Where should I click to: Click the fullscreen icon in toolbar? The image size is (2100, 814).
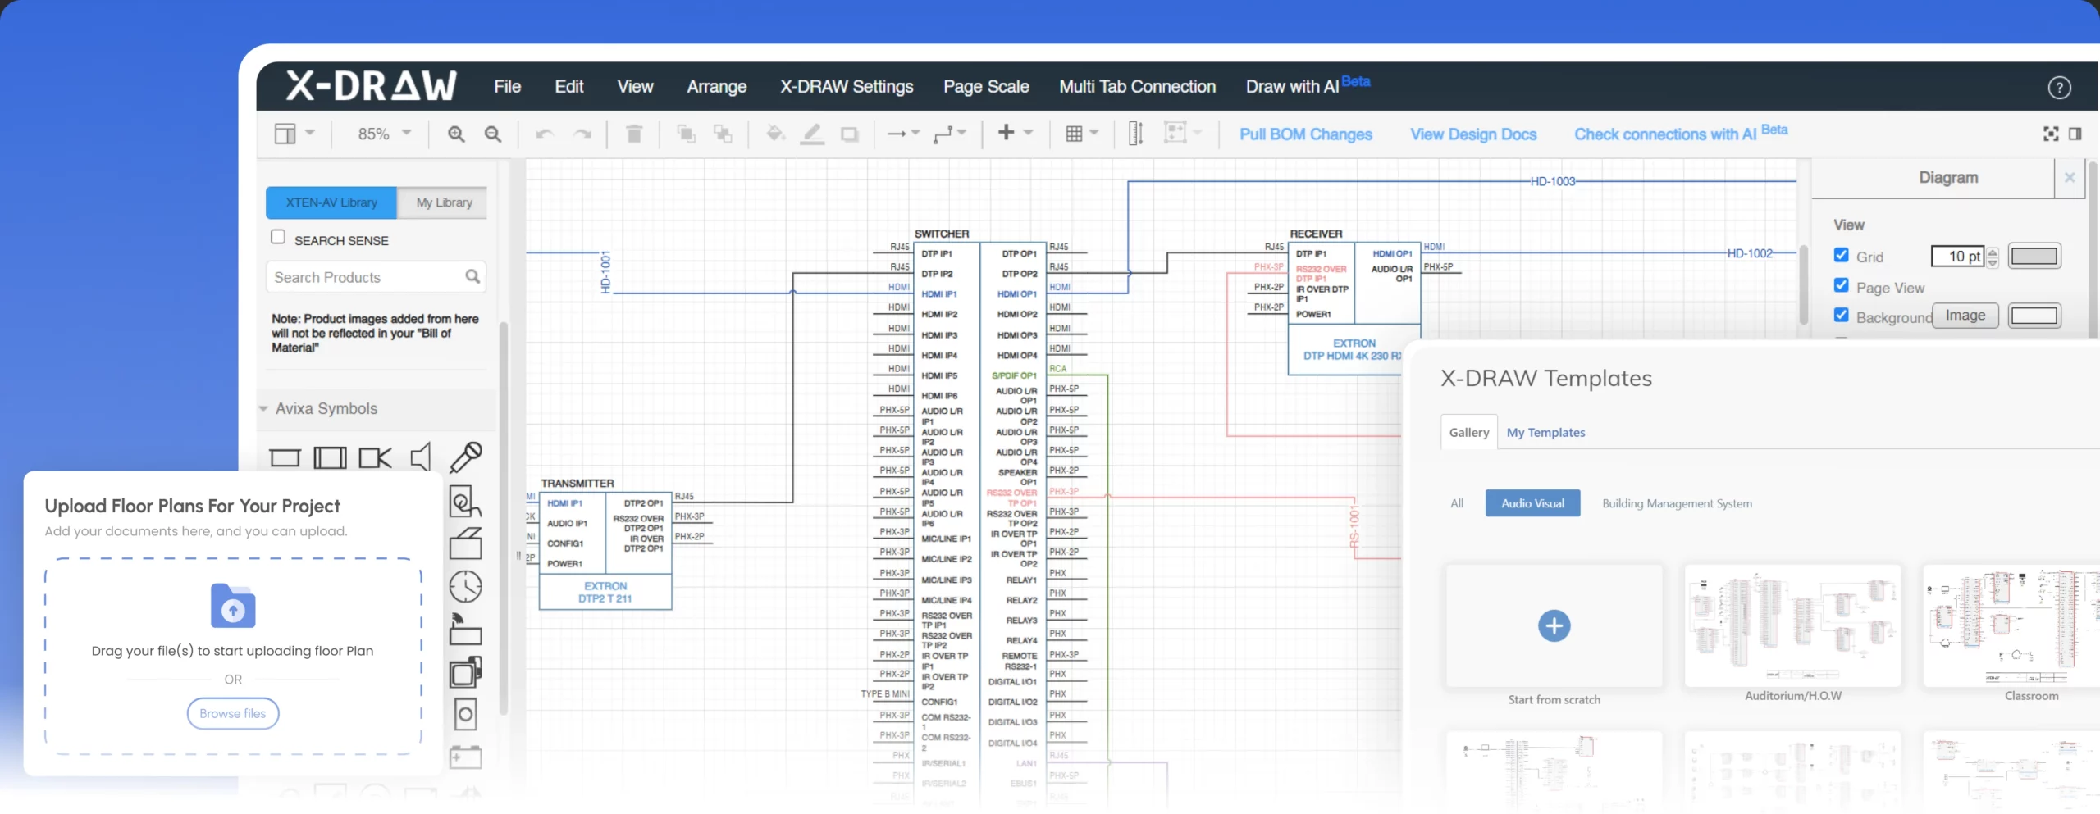coord(2051,134)
